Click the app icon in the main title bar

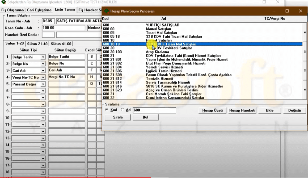[x=3, y=2]
